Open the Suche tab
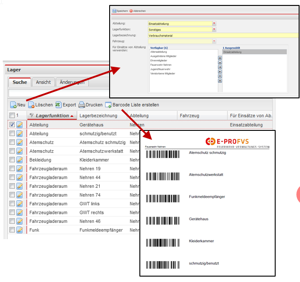 pyautogui.click(x=19, y=82)
